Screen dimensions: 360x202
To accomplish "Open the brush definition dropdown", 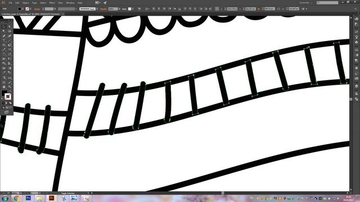I will (97, 9).
